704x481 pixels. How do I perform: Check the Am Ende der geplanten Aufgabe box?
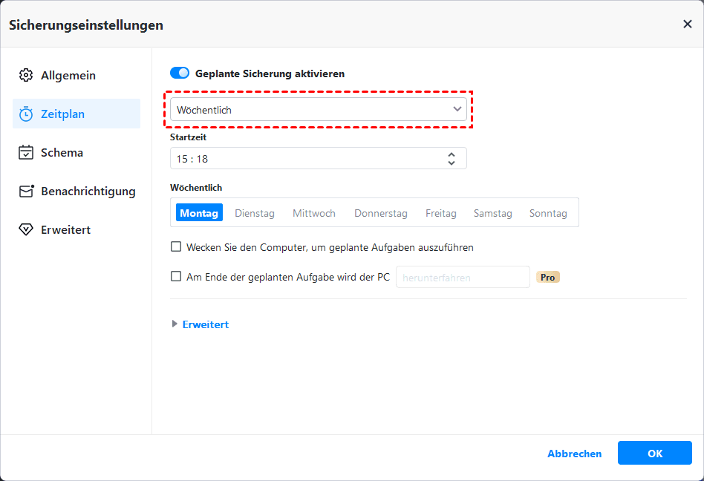pyautogui.click(x=176, y=277)
